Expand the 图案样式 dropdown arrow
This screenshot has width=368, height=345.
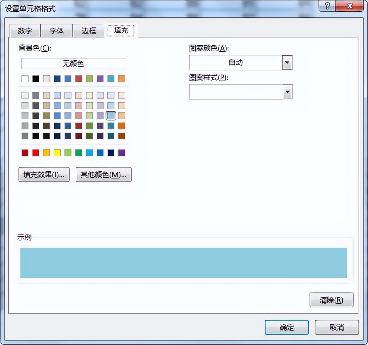pos(287,92)
